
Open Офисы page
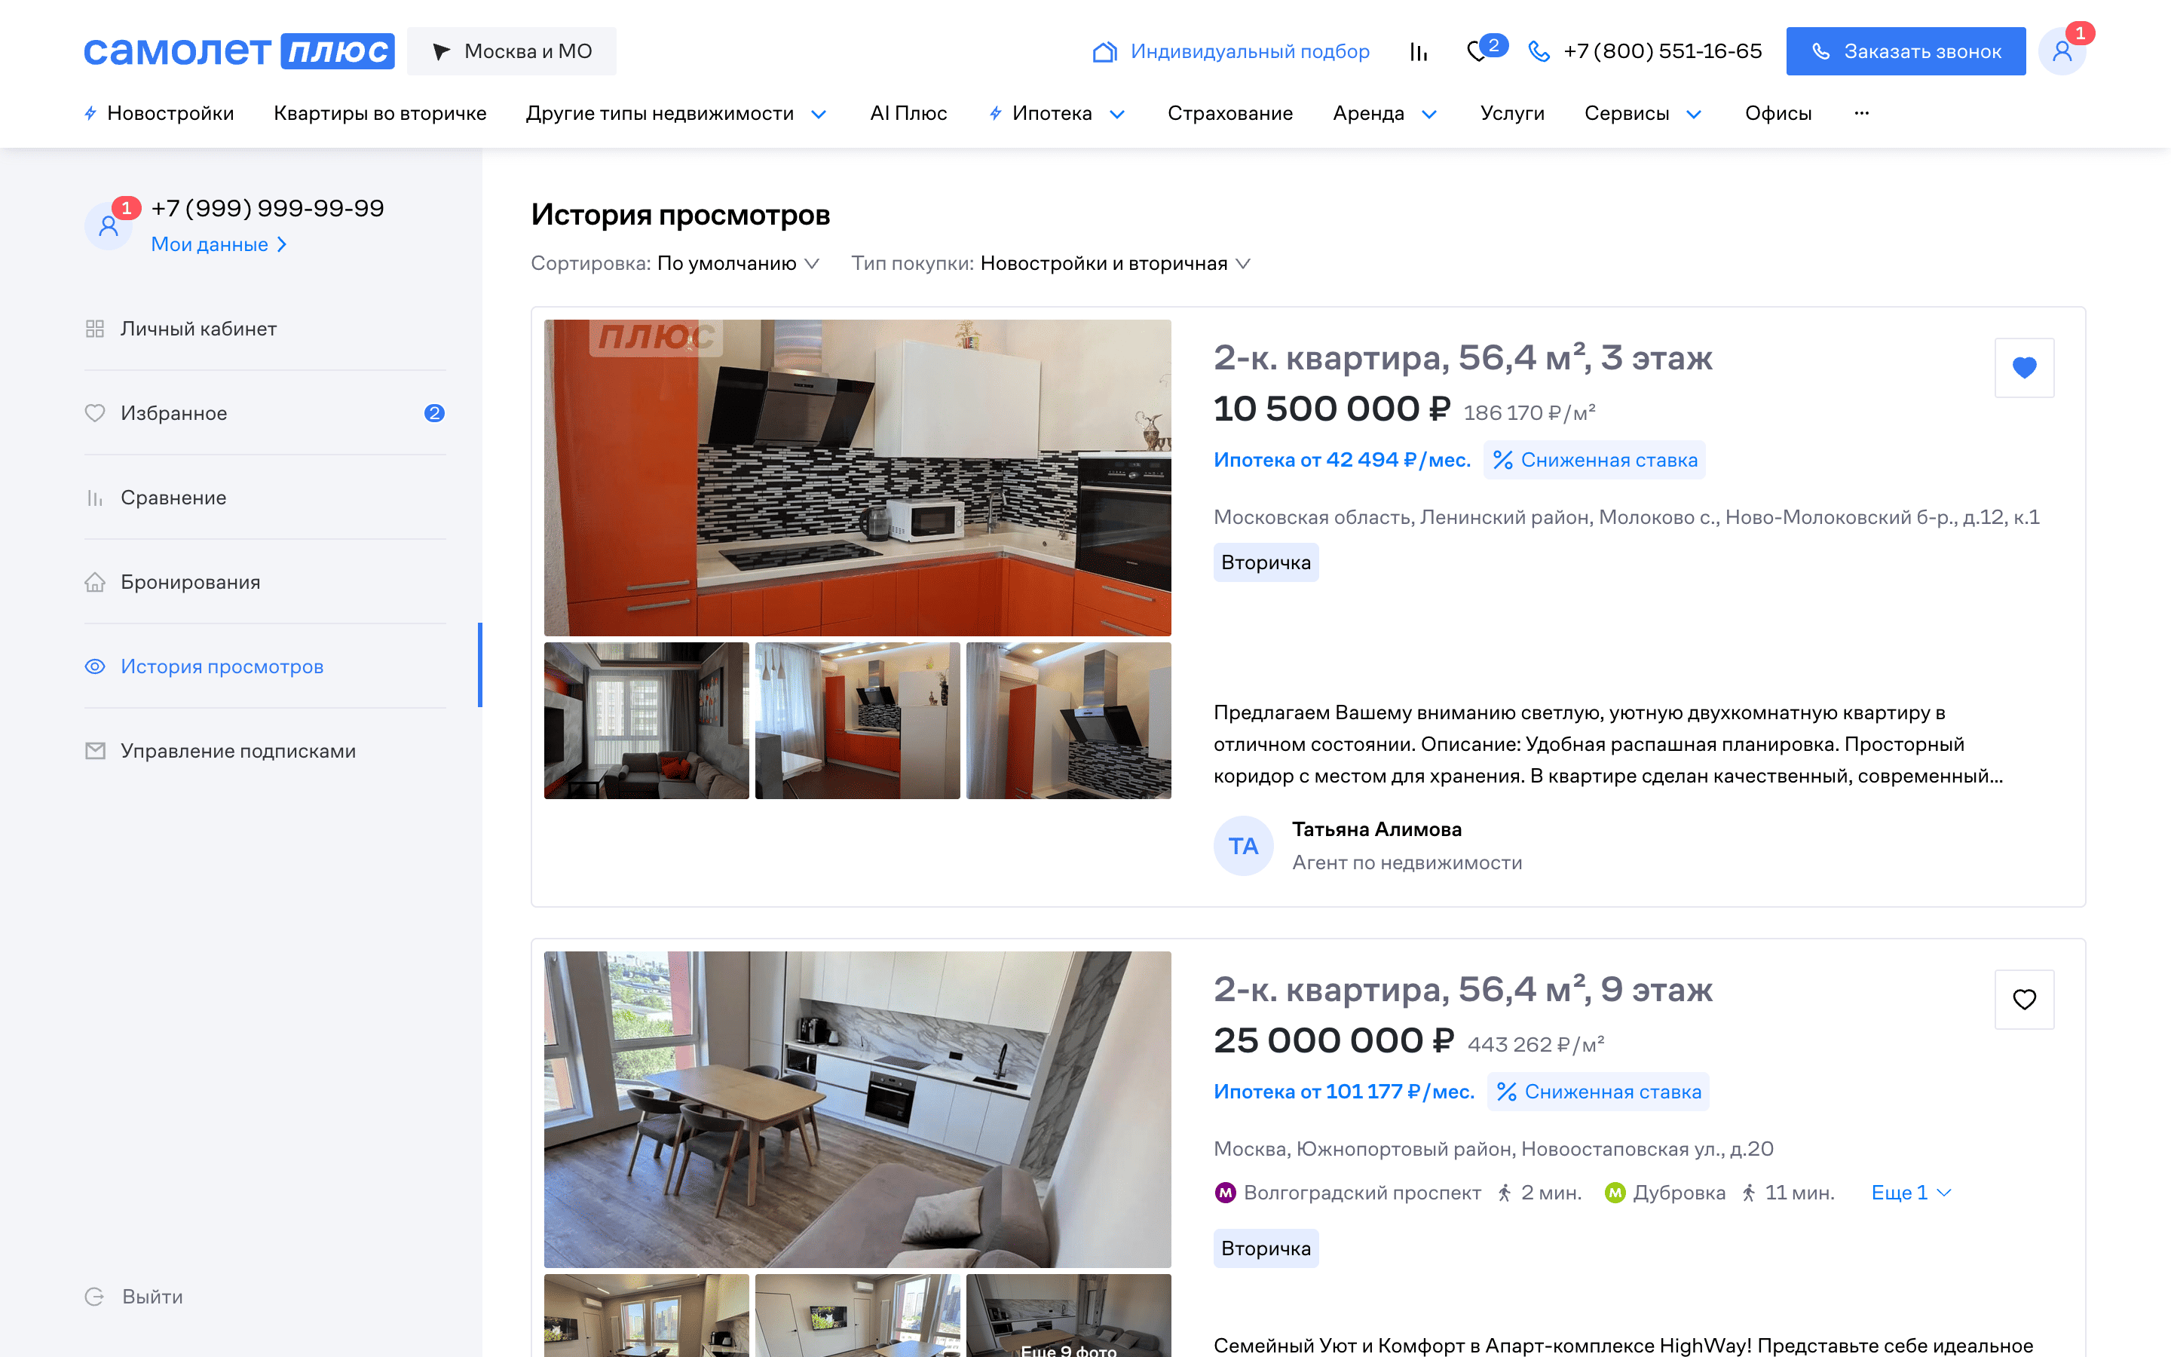coord(1778,113)
